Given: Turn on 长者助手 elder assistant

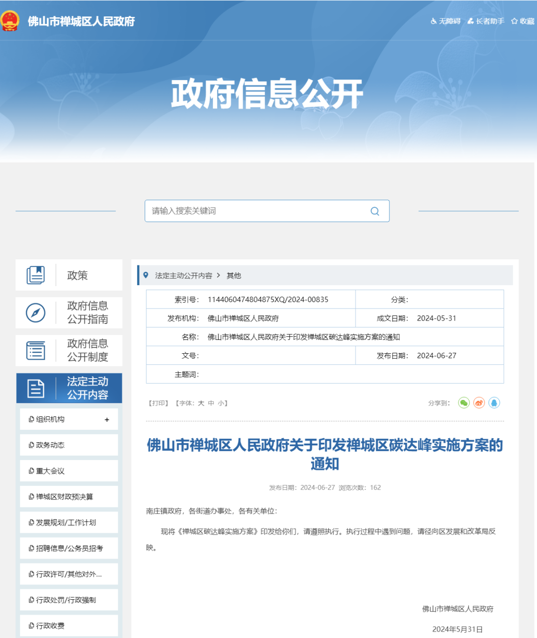Looking at the screenshot, I should coord(486,21).
